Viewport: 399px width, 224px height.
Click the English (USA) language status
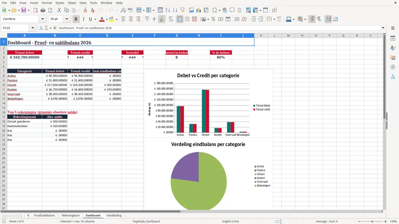[230, 221]
